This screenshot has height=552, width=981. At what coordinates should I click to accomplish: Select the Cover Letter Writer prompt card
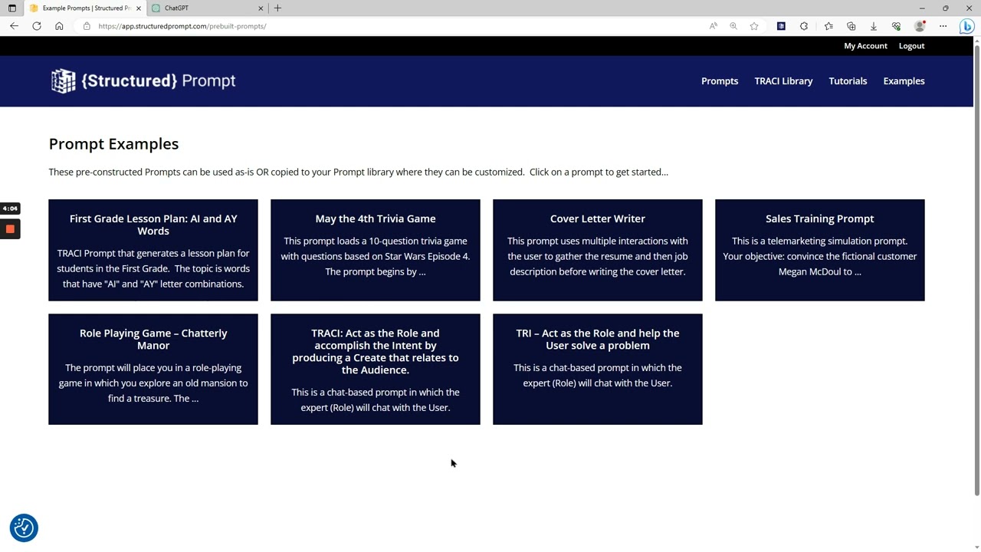pyautogui.click(x=598, y=250)
